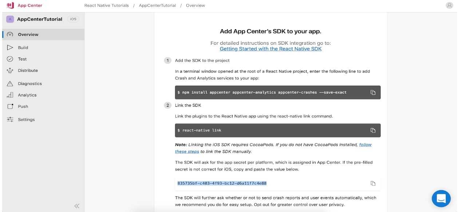
Task: Open React Native Tutorials breadcrumb
Action: point(106,5)
